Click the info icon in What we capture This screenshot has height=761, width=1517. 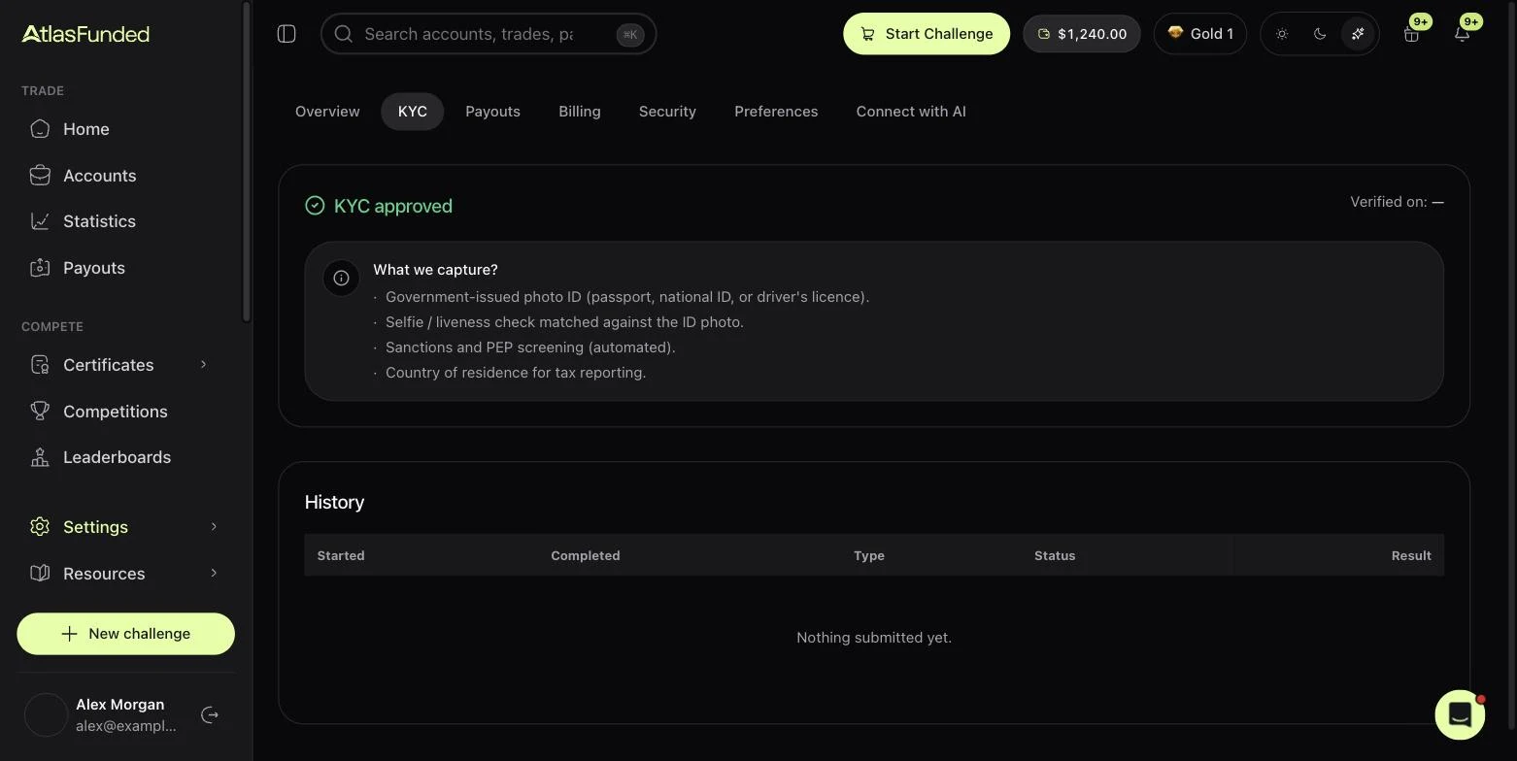(x=342, y=278)
